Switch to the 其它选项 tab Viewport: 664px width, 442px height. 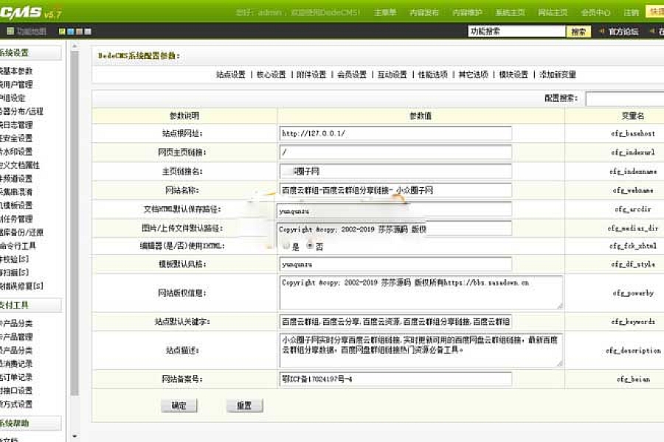pyautogui.click(x=474, y=74)
